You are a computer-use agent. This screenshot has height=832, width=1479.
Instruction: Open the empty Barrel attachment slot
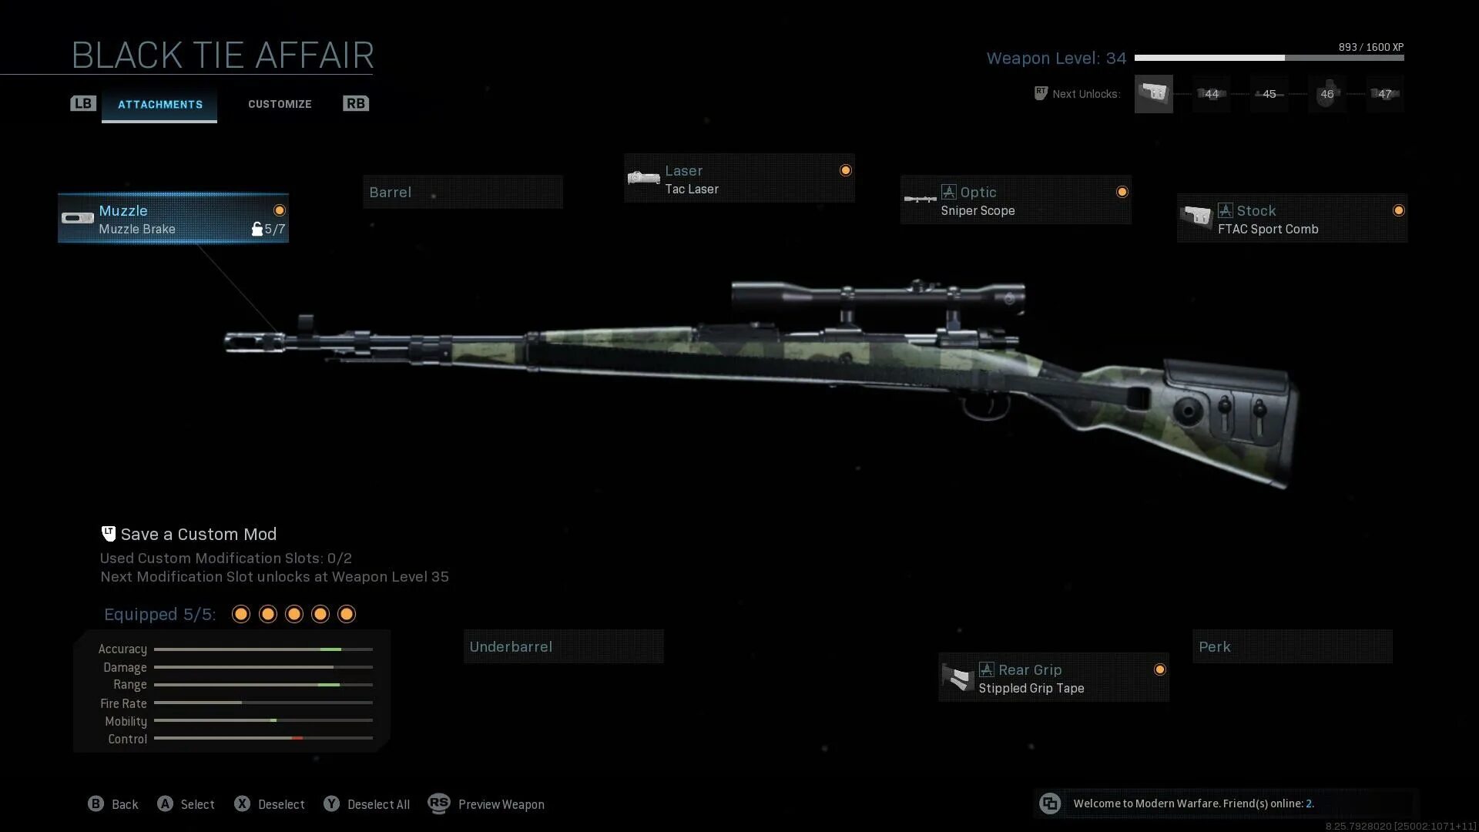tap(463, 192)
